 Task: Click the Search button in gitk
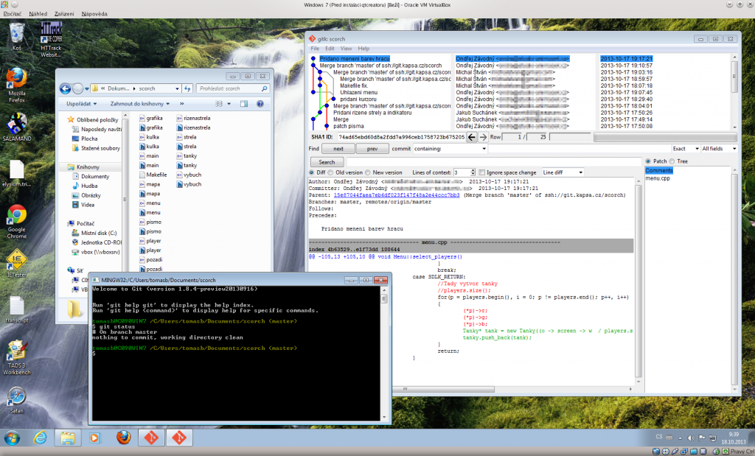coord(327,162)
